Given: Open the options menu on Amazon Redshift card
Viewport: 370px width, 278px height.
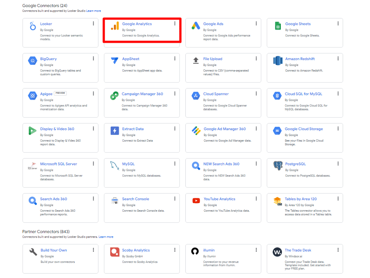Looking at the screenshot, I should [x=338, y=58].
